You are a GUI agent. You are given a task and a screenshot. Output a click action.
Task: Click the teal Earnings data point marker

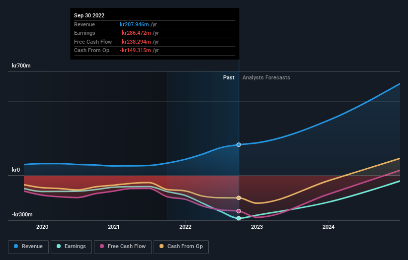tap(239, 218)
